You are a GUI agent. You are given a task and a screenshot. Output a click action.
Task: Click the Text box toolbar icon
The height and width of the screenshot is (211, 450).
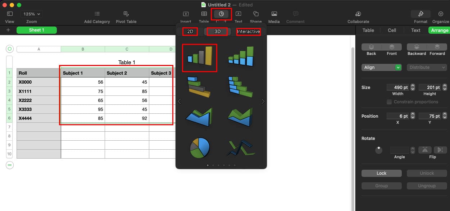coord(238,14)
